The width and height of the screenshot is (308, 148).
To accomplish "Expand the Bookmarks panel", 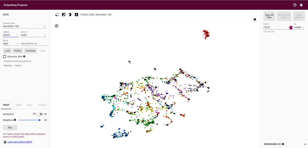I will click(x=305, y=144).
